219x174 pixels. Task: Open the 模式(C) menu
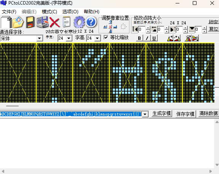tap(50, 12)
